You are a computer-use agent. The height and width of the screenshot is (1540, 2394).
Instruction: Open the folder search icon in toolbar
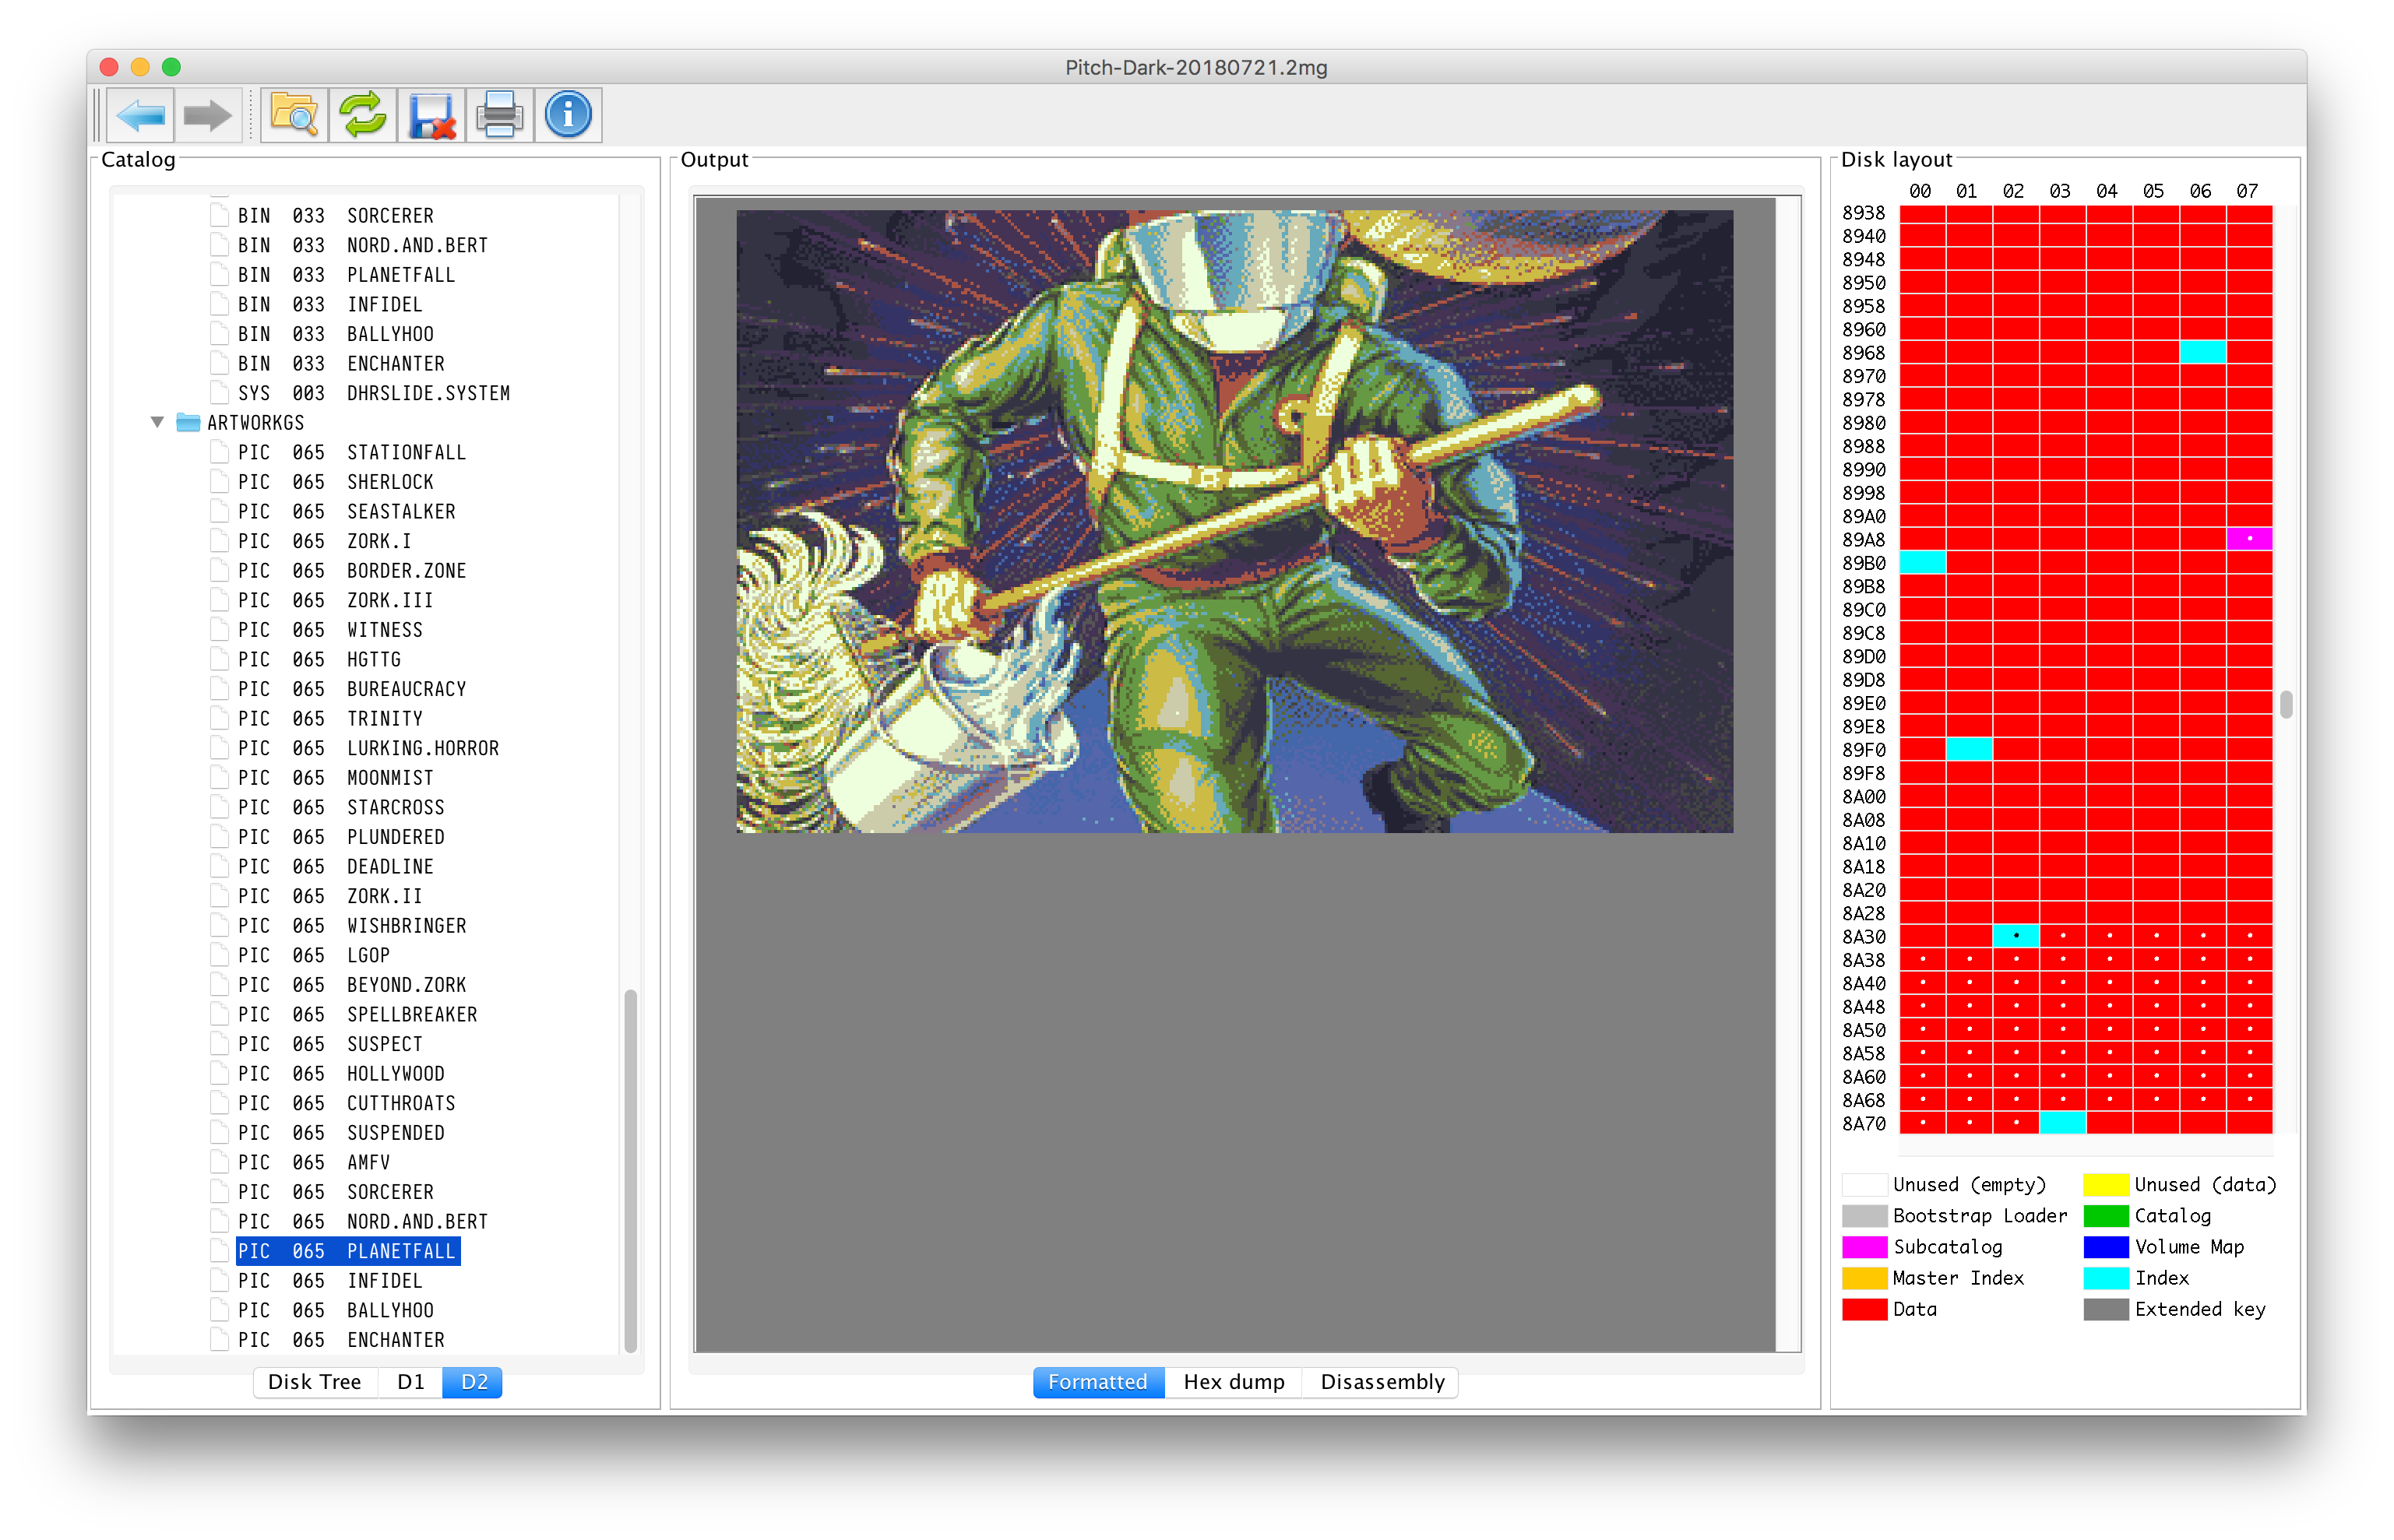coord(294,115)
